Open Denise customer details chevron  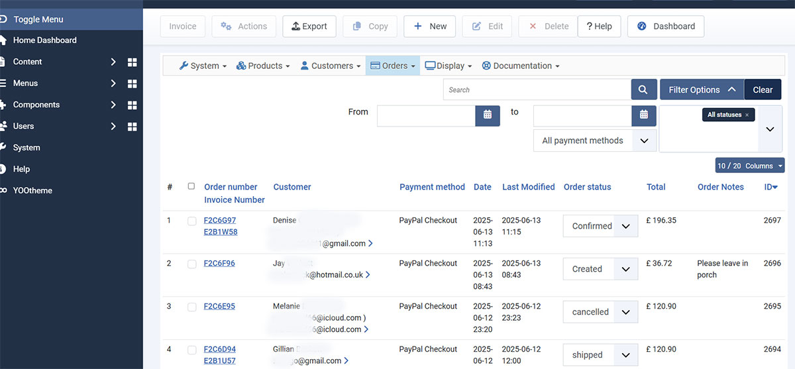tap(370, 243)
